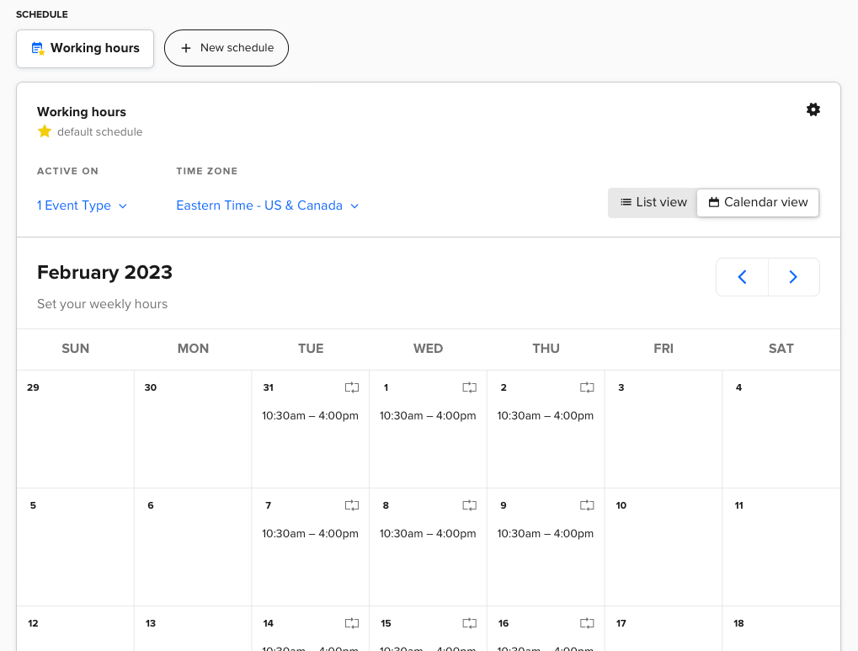Open 10:30am – 4:00pm hours on Thursday 2
The height and width of the screenshot is (651, 858).
[546, 415]
